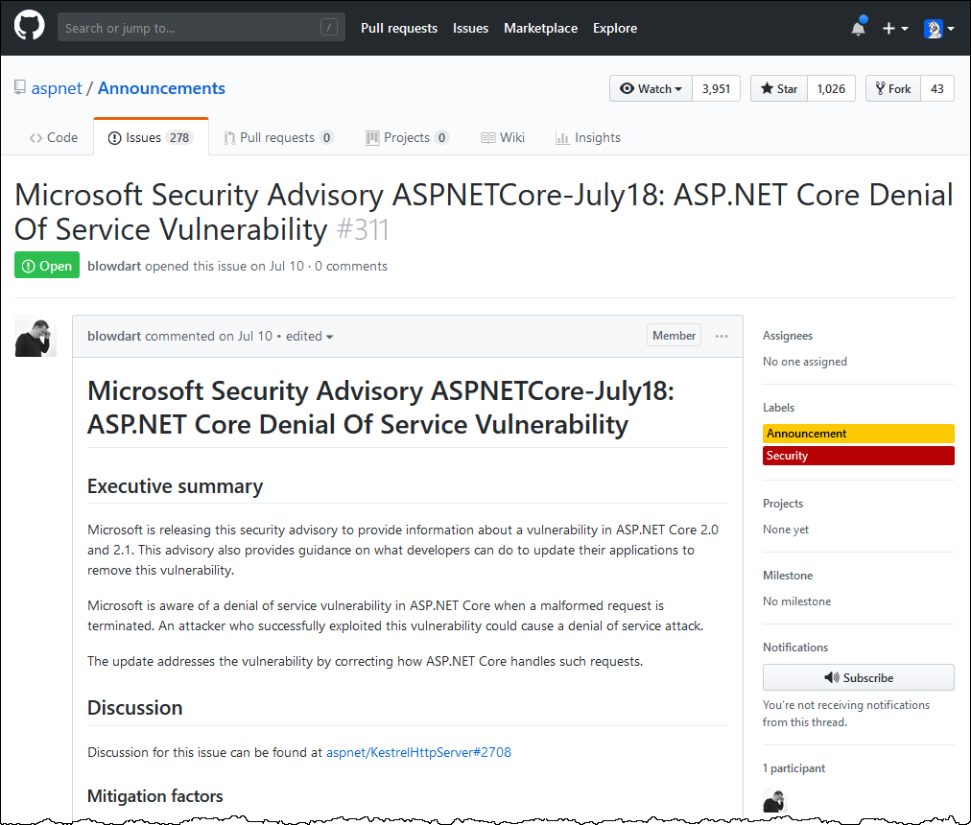Click the Discussion heading
Screen dimensions: 971x825
coord(135,707)
